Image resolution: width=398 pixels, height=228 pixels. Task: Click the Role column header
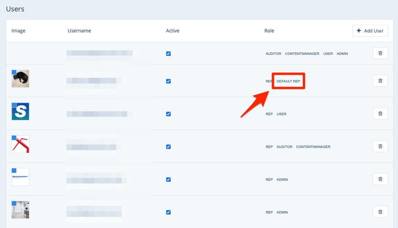pos(269,31)
